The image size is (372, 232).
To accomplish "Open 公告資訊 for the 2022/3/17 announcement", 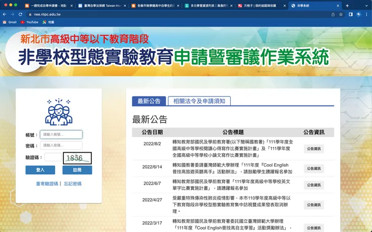I will pos(314,228).
